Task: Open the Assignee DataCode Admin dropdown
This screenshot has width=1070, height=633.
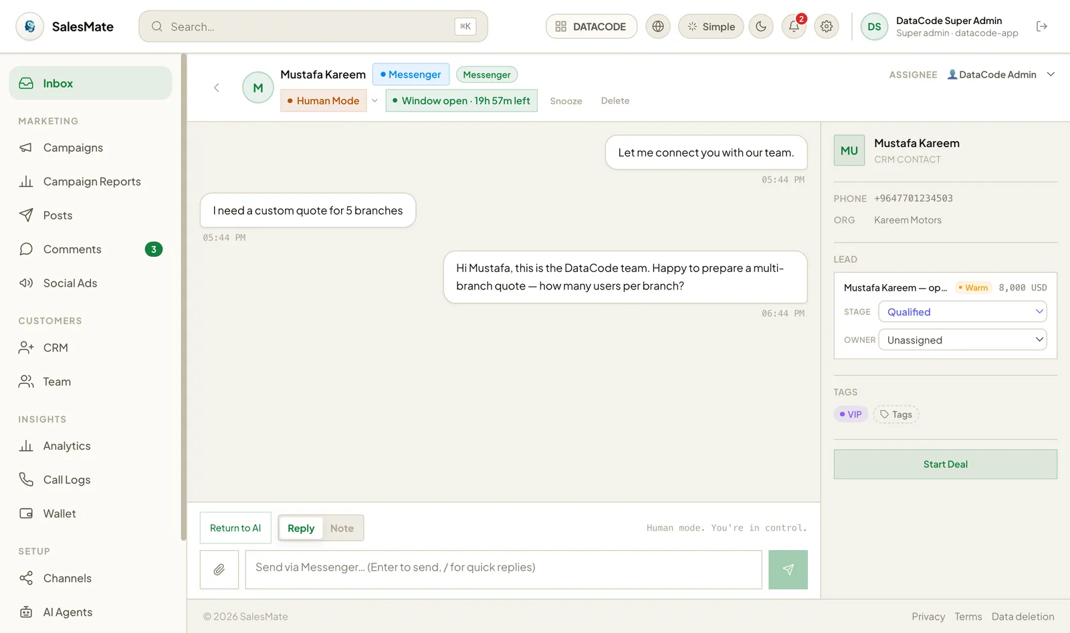Action: click(x=1000, y=75)
